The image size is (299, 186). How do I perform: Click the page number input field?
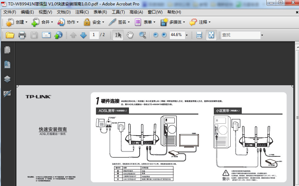click(94, 35)
